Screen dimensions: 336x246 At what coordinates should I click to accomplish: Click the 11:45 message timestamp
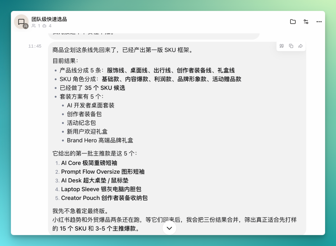coord(35,46)
